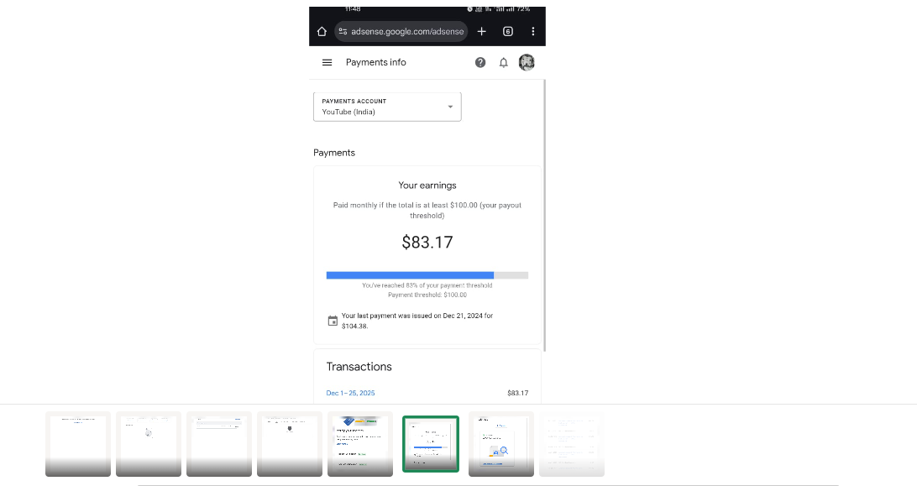Open the notifications bell
This screenshot has height=486, width=917.
point(504,62)
